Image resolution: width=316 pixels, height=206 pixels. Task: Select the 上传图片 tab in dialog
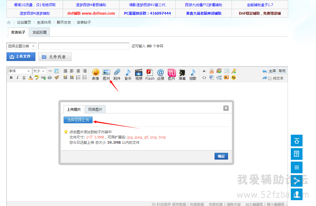(x=74, y=109)
